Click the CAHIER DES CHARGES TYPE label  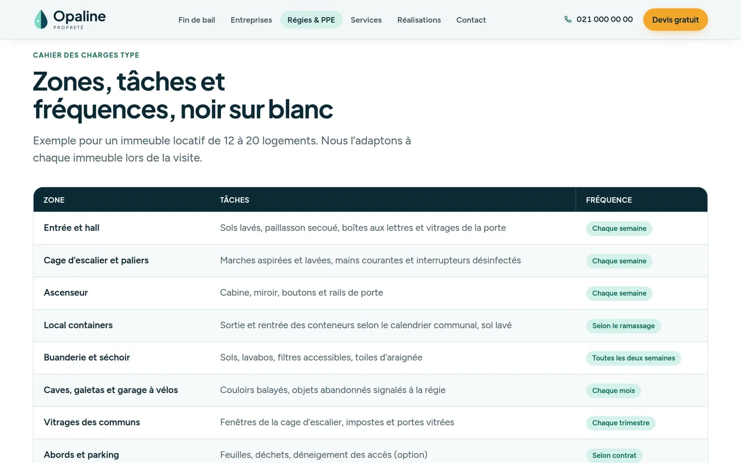tap(86, 55)
